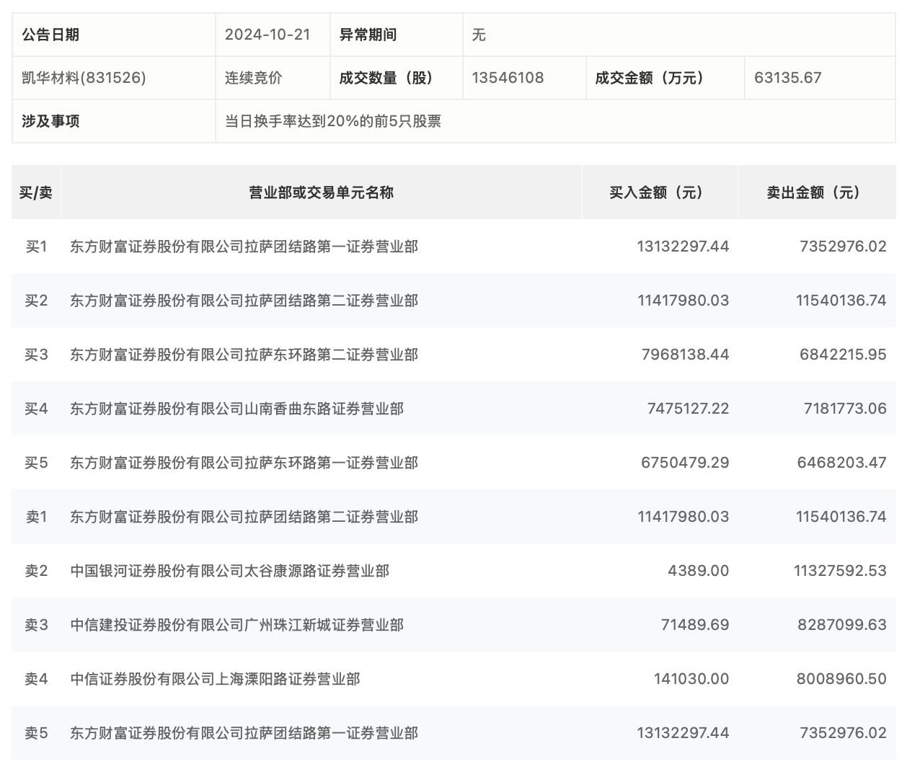Select buy amount 13132297.44 in row 买1
Viewport: 907px width, 777px height.
[683, 247]
